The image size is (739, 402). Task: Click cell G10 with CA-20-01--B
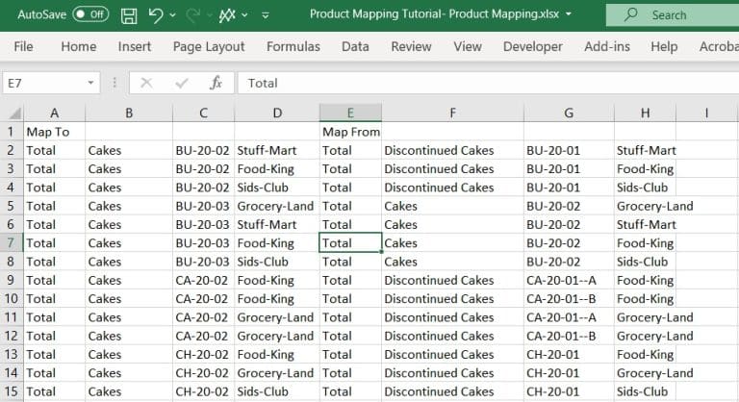point(569,299)
